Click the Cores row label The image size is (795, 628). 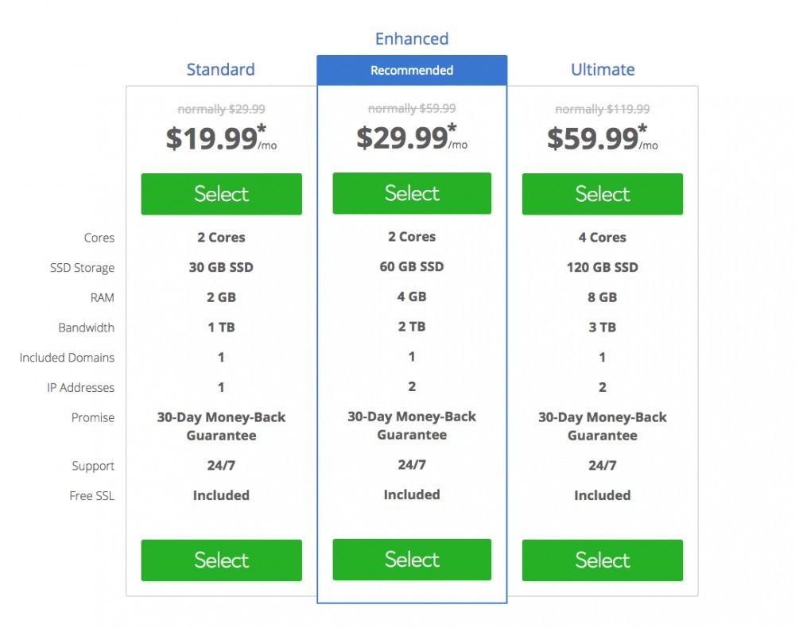tap(99, 238)
